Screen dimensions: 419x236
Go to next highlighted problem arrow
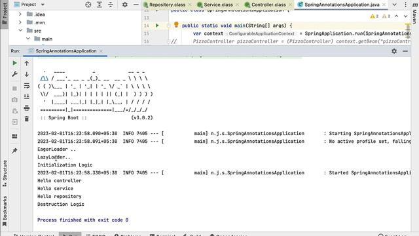(405, 16)
